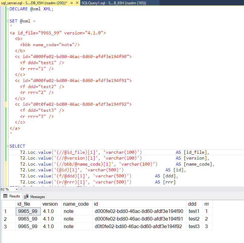This screenshot has height=243, width=244.
Task: Click the test2 cell in results
Action: click(194, 219)
